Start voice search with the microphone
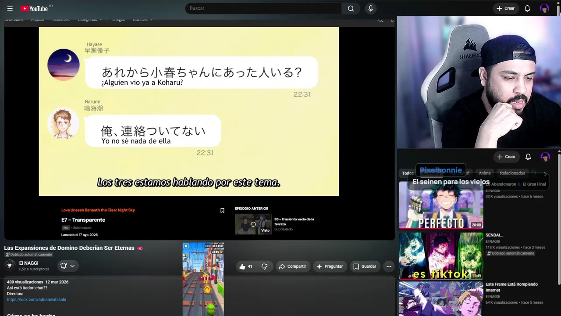Image resolution: width=561 pixels, height=316 pixels. (371, 8)
